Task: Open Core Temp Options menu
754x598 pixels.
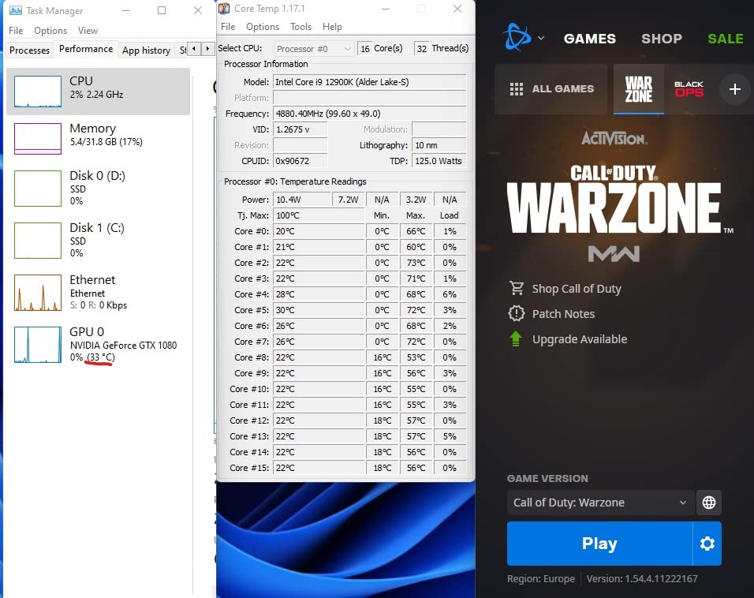Action: [263, 27]
